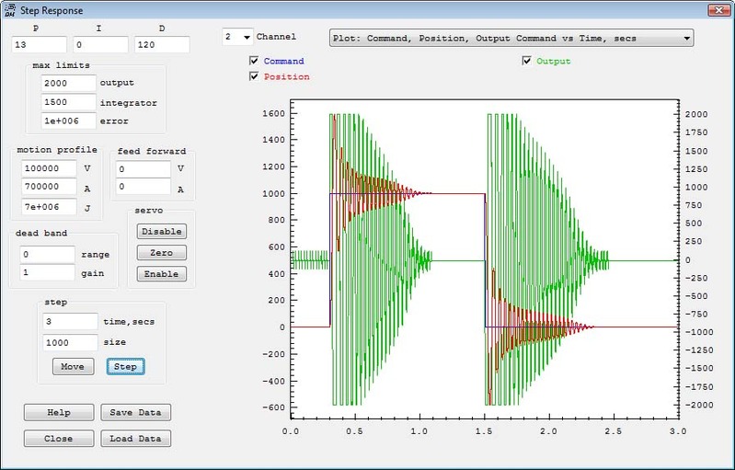This screenshot has height=470, width=735.
Task: Run the Step button
Action: pos(125,367)
